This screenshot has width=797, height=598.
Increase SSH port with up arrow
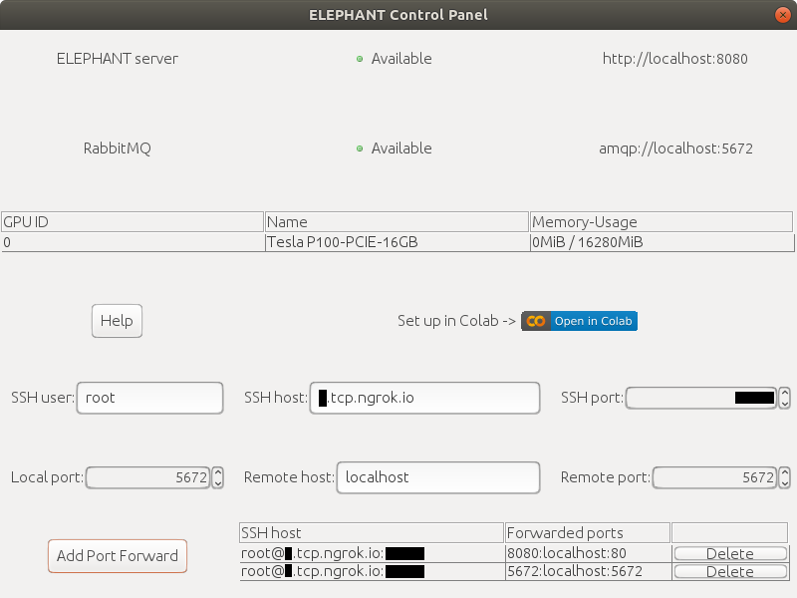tap(785, 393)
